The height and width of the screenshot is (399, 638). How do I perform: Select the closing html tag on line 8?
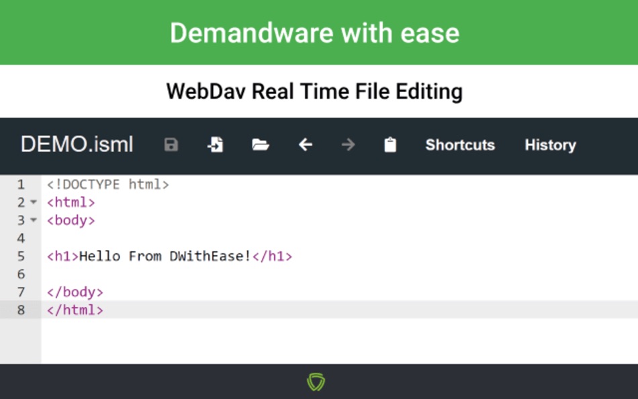click(74, 310)
